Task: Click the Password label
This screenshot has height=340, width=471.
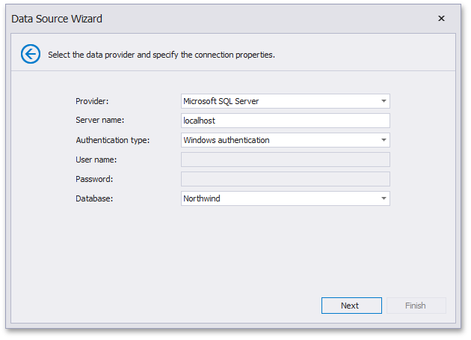Action: (93, 179)
